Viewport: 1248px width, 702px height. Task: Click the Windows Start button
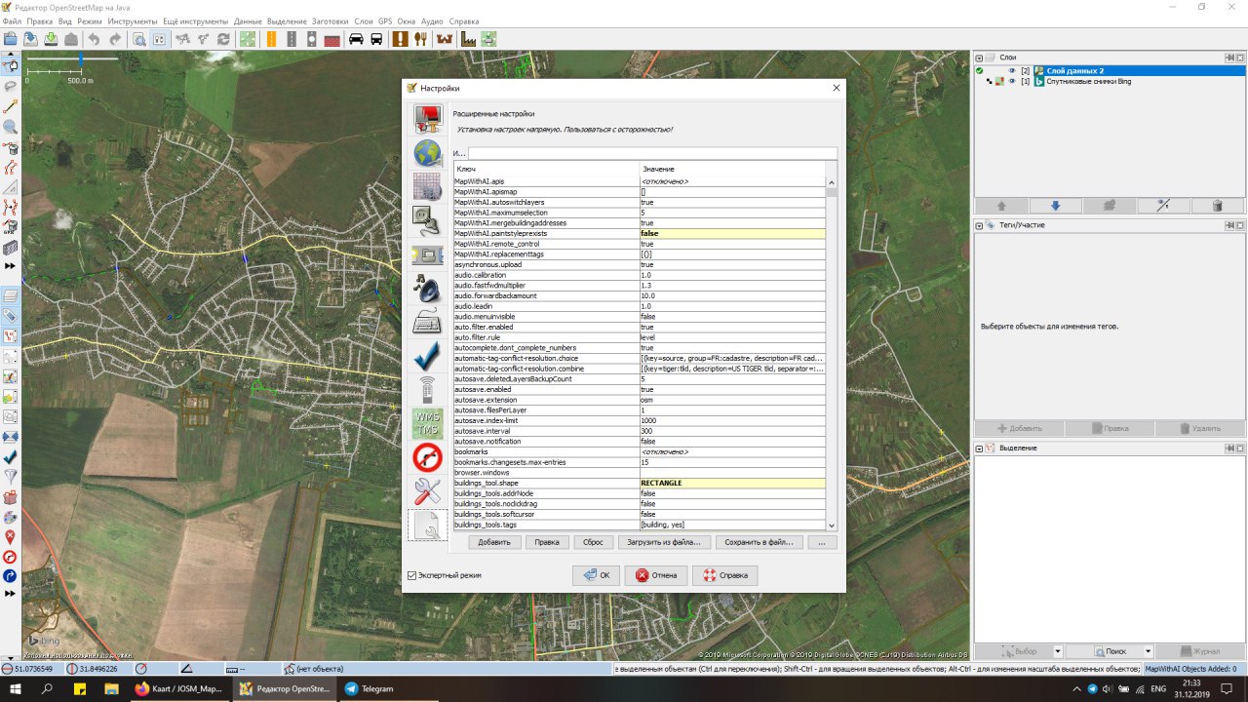tap(16, 688)
